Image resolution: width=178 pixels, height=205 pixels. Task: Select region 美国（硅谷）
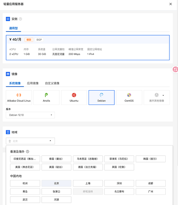tap(57, 167)
